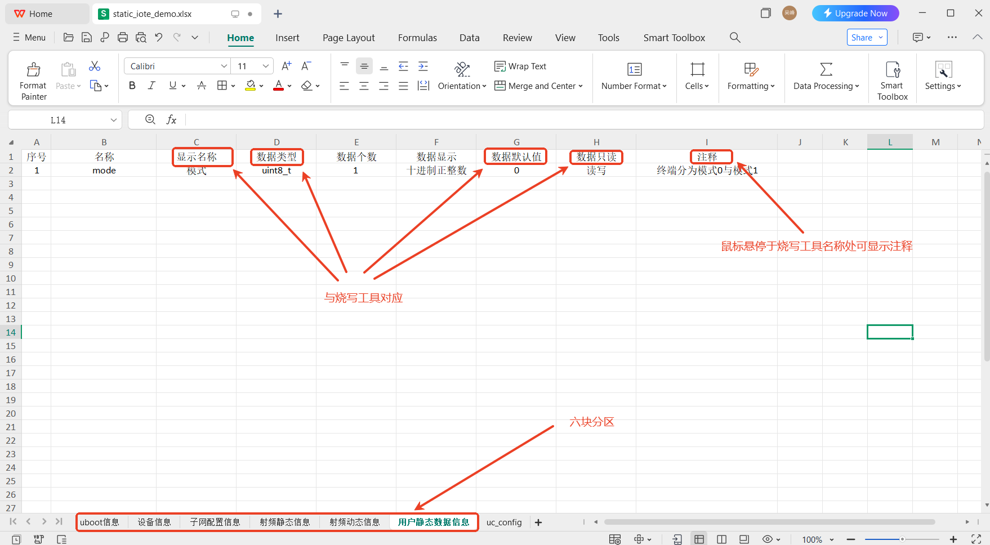
Task: Click Smart Toolbox button
Action: [893, 80]
